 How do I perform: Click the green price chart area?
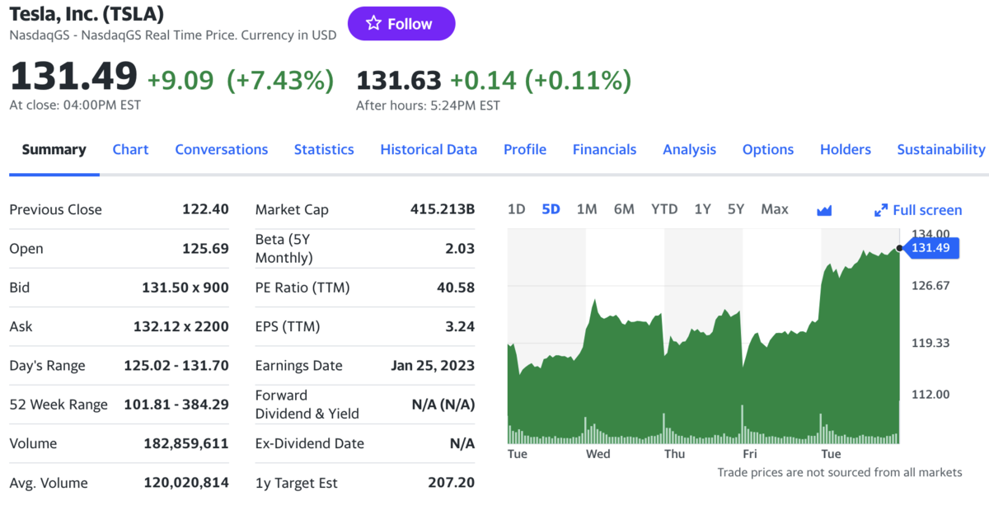703,346
